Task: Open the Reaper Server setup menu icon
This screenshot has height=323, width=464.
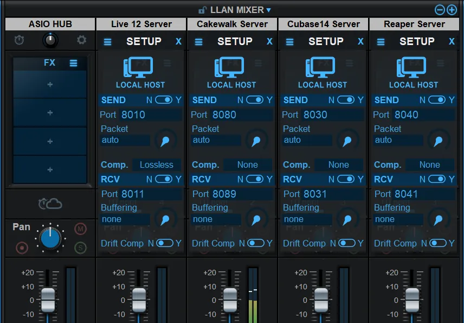Action: pos(381,42)
